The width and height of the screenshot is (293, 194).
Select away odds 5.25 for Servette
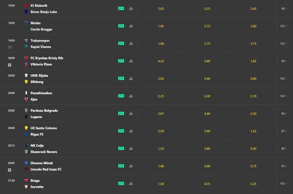coord(253,184)
